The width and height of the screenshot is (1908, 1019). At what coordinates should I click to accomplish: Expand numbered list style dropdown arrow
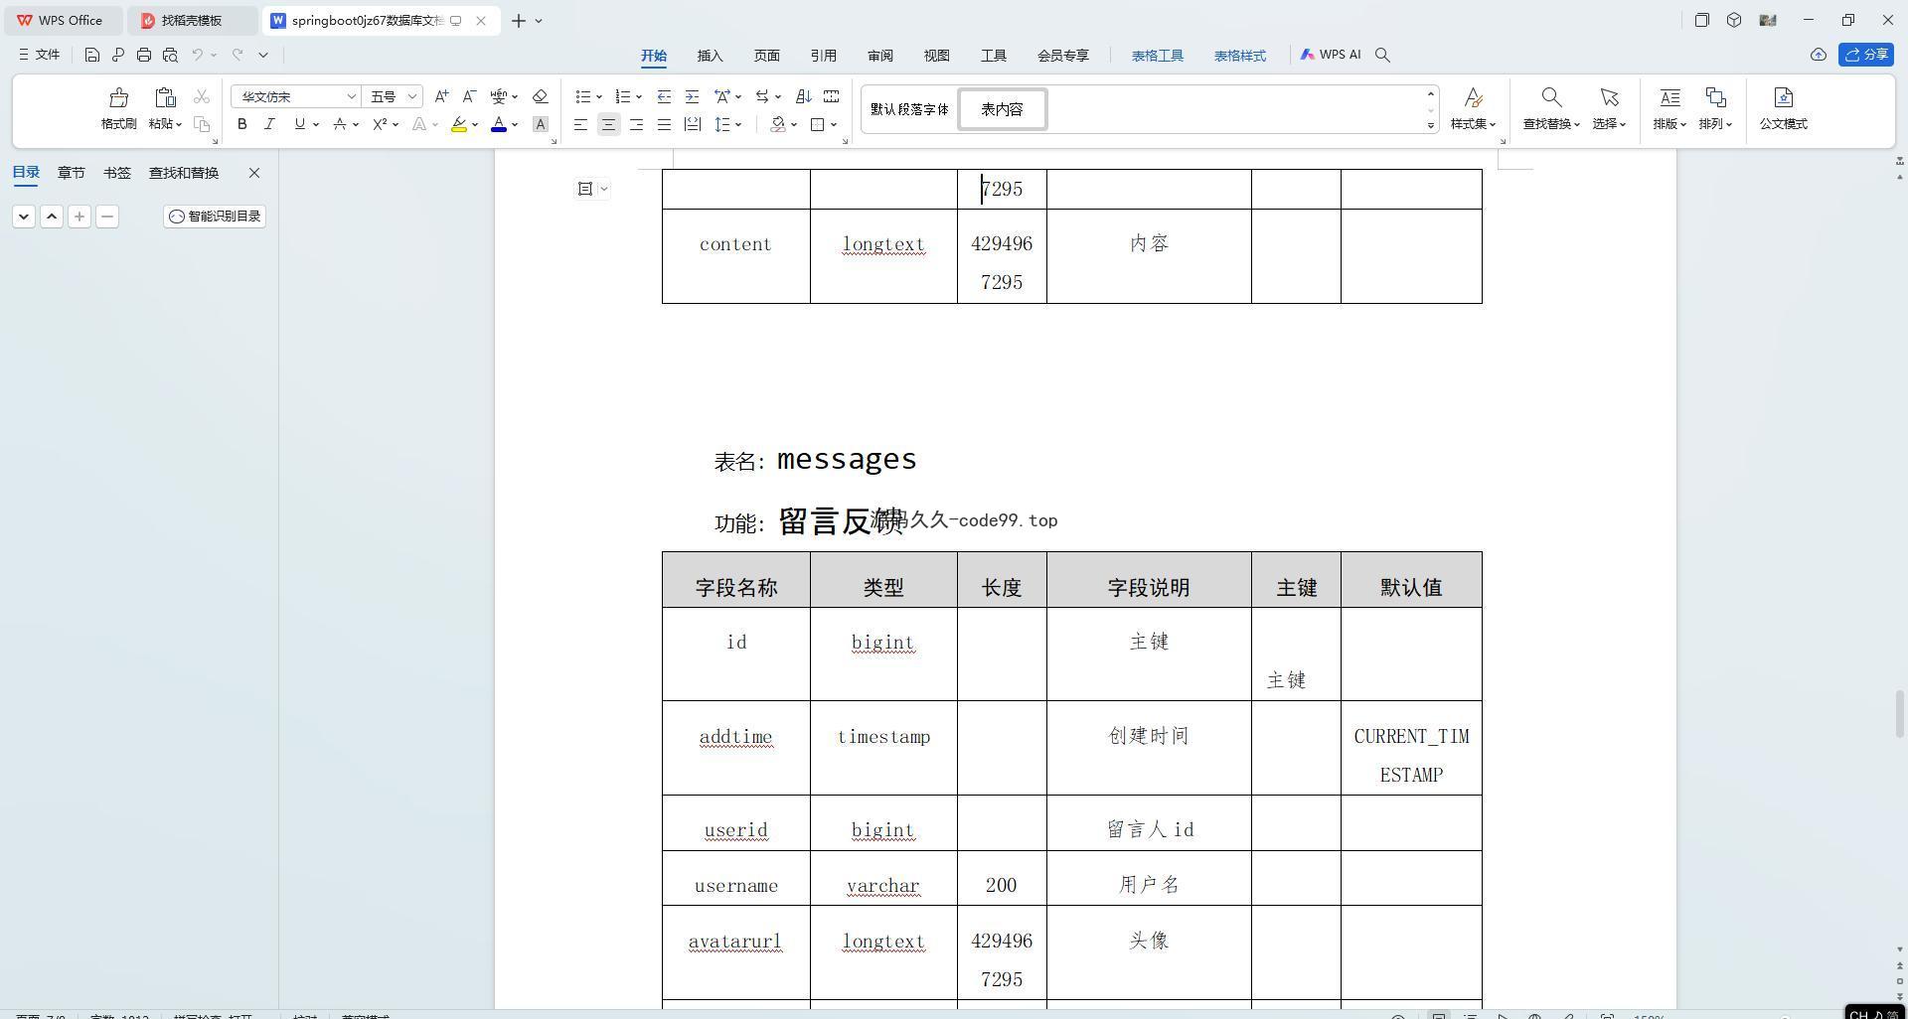[638, 96]
